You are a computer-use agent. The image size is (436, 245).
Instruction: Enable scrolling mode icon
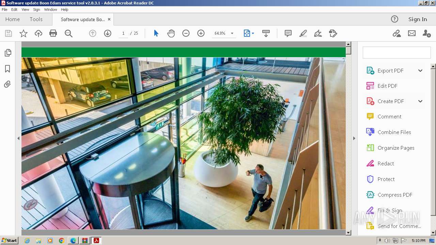coord(266,33)
